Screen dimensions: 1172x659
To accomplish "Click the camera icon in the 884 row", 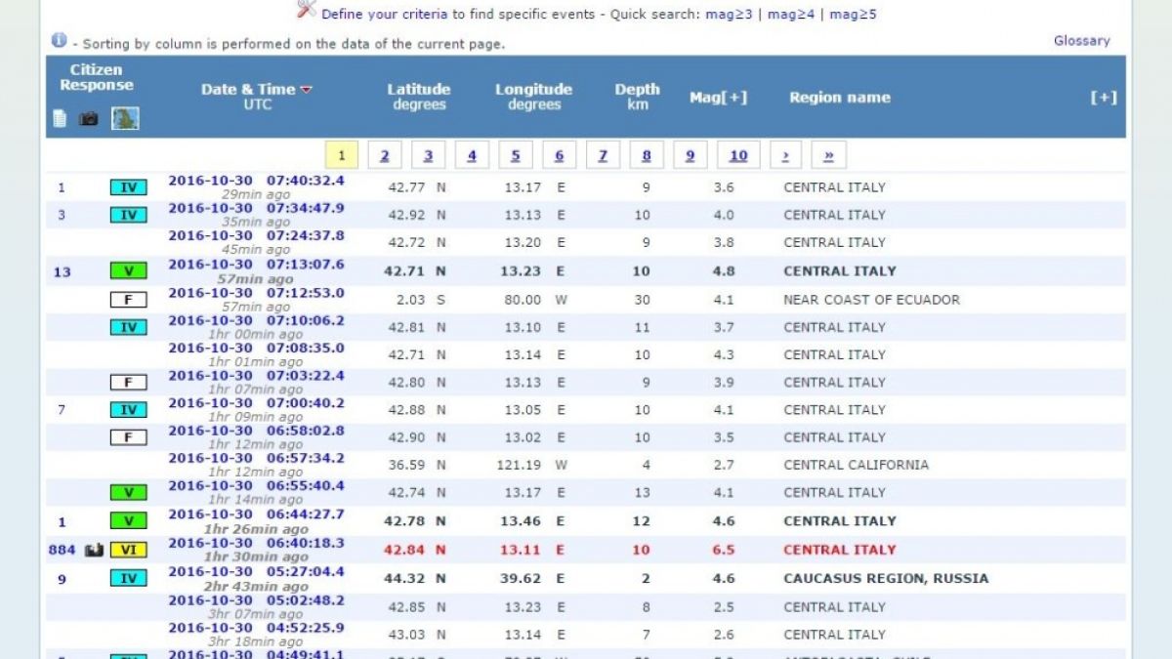I will pyautogui.click(x=95, y=550).
